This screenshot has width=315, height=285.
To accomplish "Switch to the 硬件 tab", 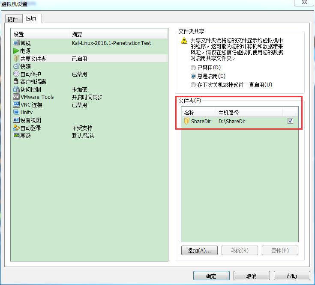I will (13, 19).
